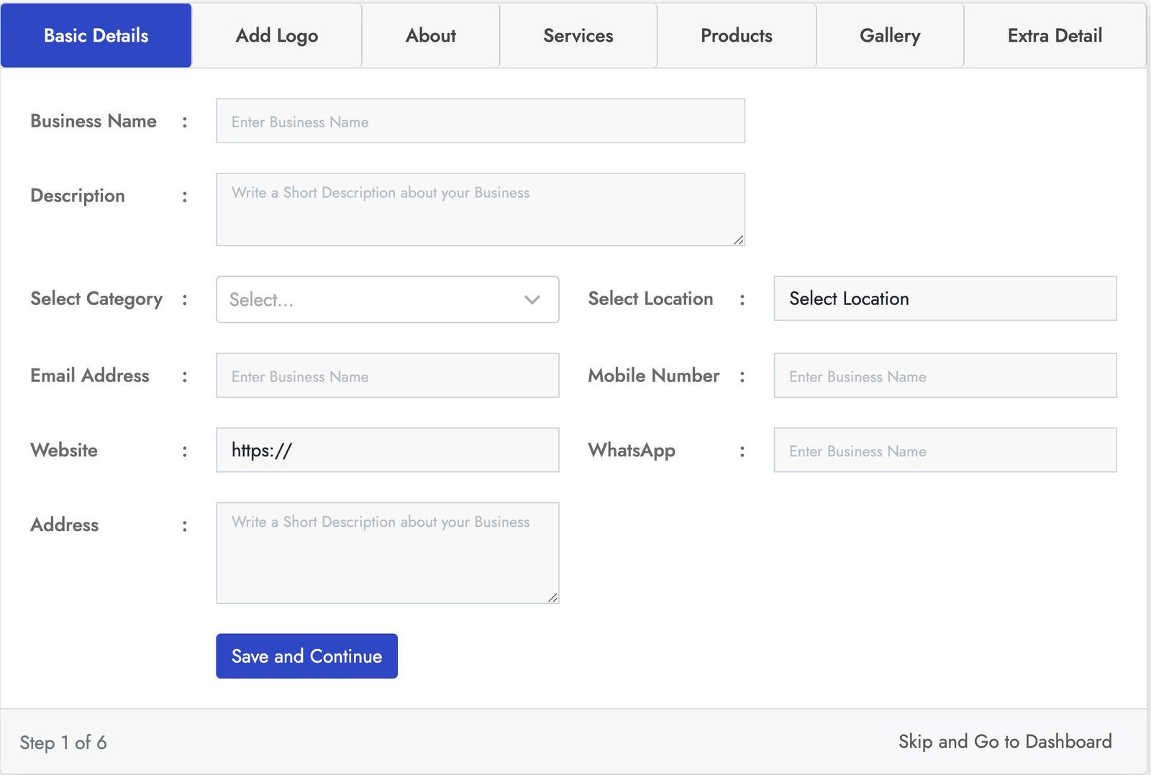Focus the Mobile Number field
This screenshot has width=1151, height=775.
[x=945, y=376]
